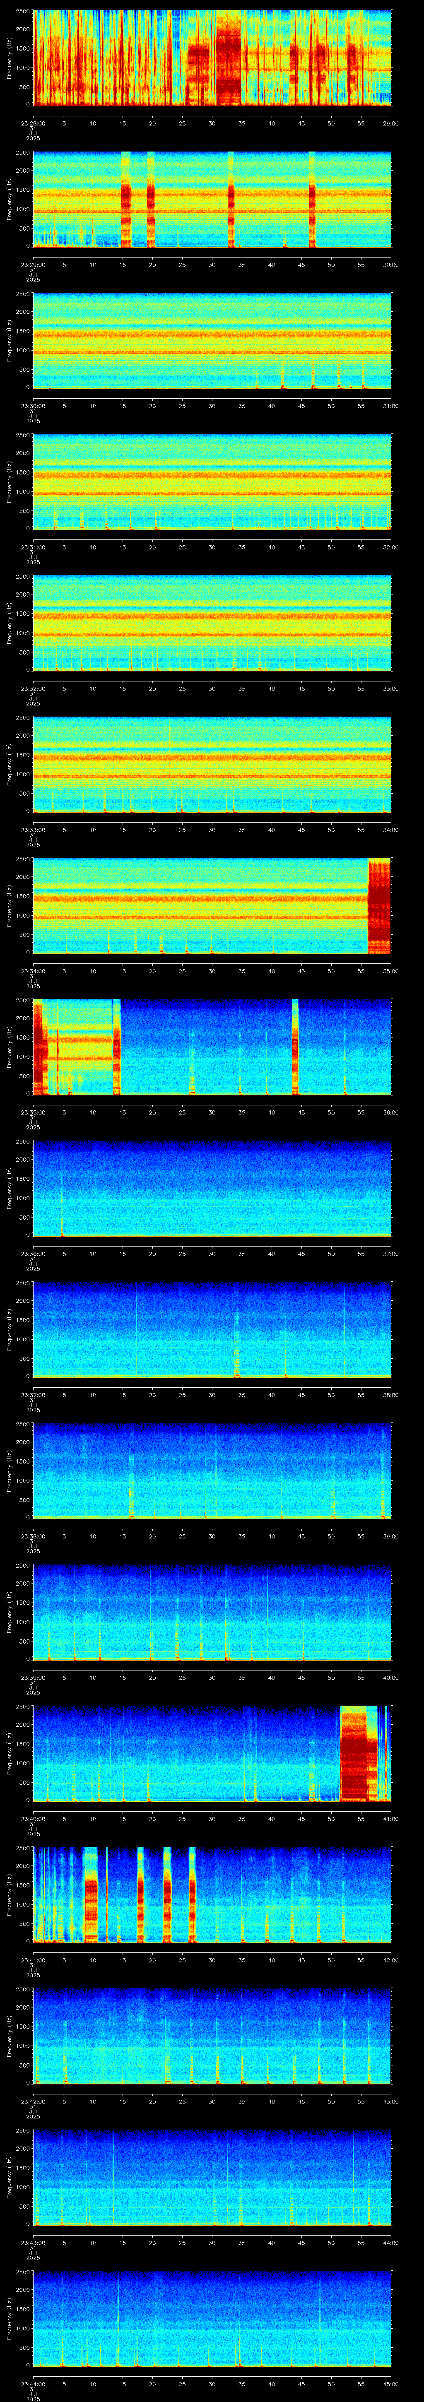The image size is (424, 2402).
Task: Click the 23:35:00 start time label
Action: [33, 1112]
